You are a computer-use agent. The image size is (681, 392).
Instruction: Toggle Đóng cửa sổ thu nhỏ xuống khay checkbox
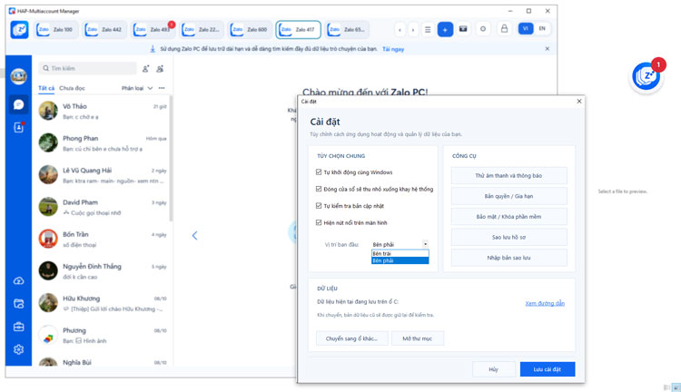pos(319,189)
